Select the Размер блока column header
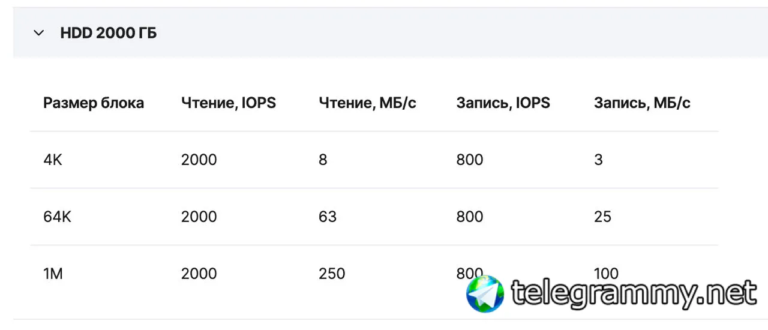This screenshot has height=330, width=768. tap(94, 103)
